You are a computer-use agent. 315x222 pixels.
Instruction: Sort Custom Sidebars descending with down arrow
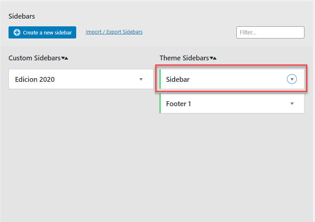(63, 58)
